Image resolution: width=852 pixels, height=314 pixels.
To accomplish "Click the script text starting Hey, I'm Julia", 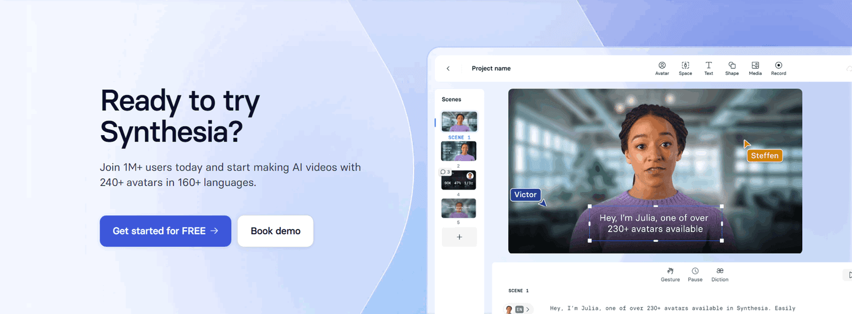I will [x=673, y=308].
